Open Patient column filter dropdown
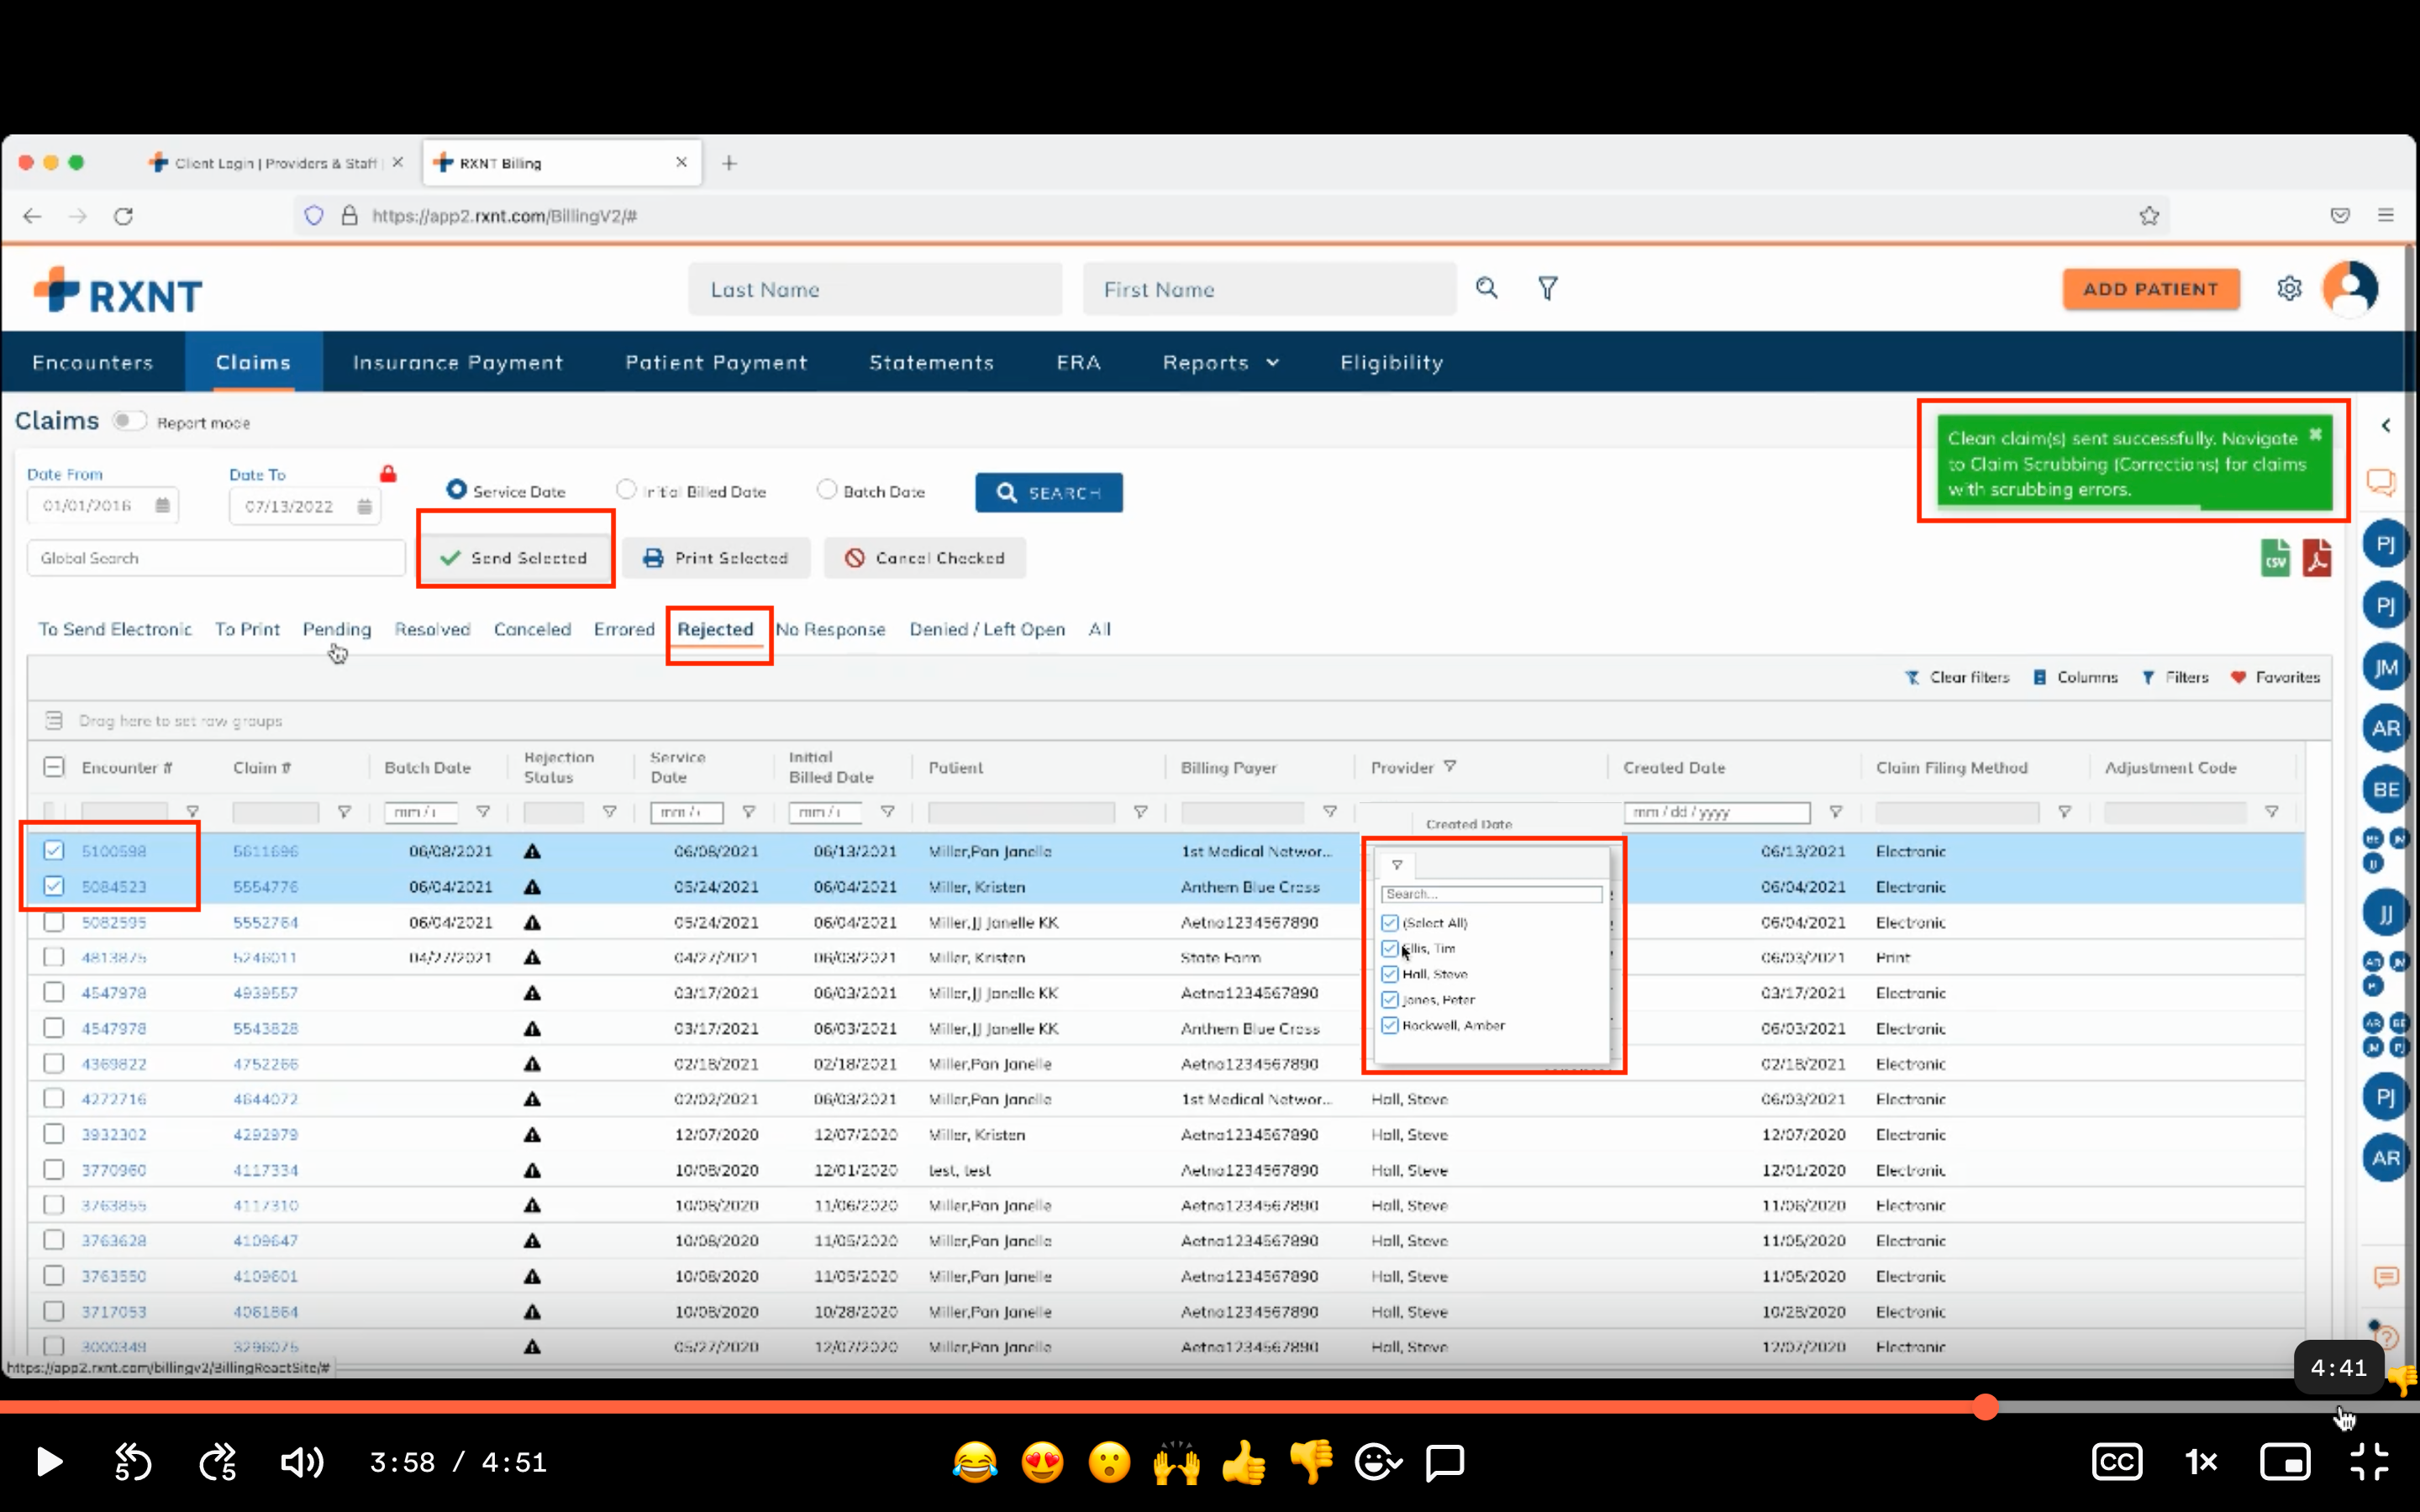The width and height of the screenshot is (2420, 1512). coord(1140,812)
